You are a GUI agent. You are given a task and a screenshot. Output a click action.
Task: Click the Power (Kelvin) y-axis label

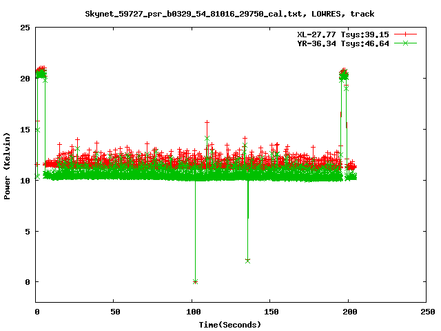click(x=7, y=166)
